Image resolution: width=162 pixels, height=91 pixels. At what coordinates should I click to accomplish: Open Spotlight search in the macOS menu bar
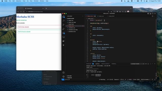tap(144, 1)
